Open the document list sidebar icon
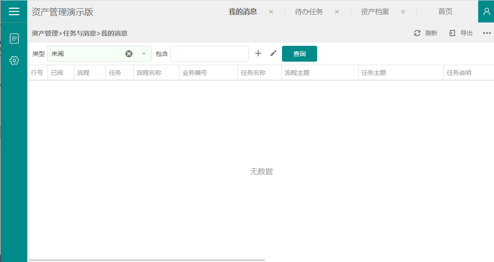The image size is (494, 262). [14, 38]
